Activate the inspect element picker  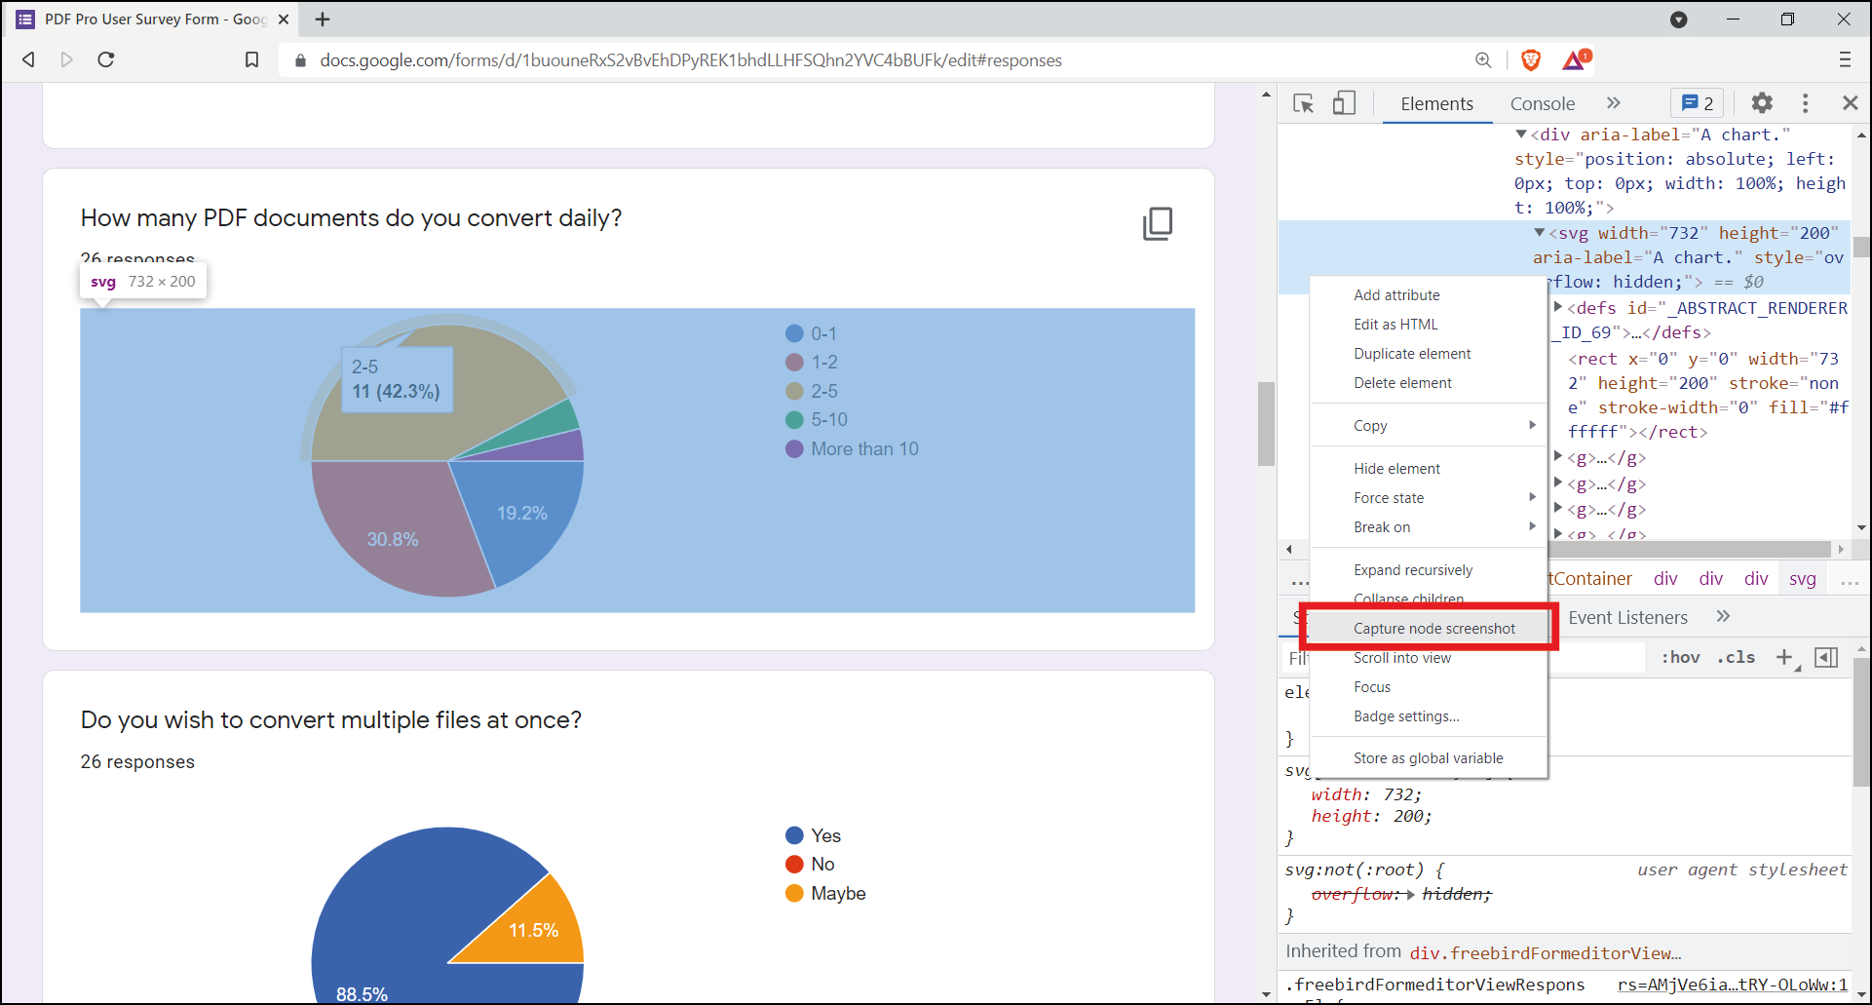click(x=1303, y=103)
